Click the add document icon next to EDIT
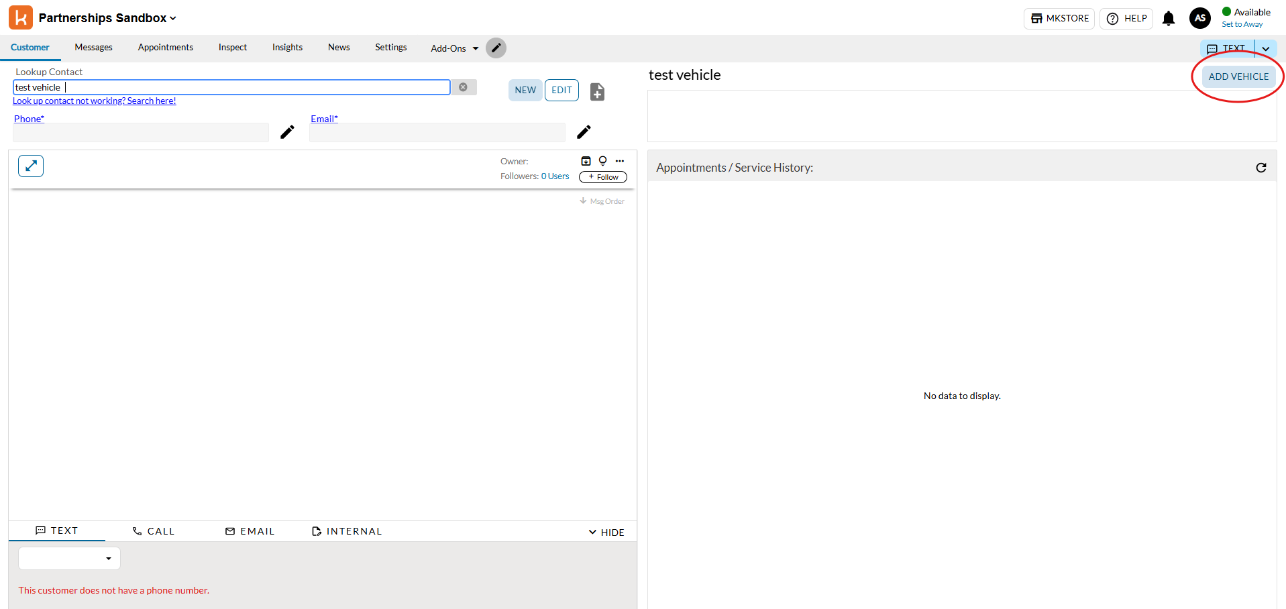Viewport: 1286px width, 609px height. pos(597,92)
